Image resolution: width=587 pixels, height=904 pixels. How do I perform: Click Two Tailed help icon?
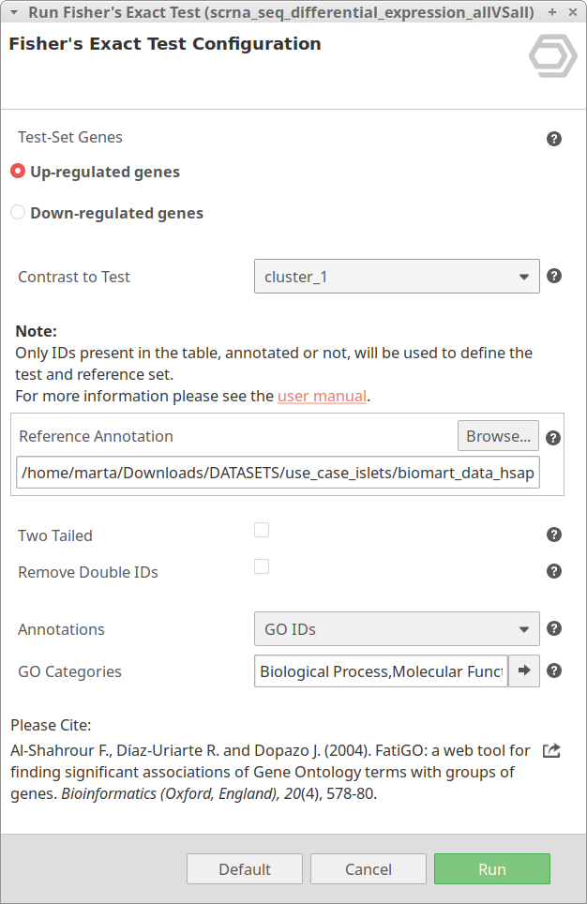(x=553, y=535)
